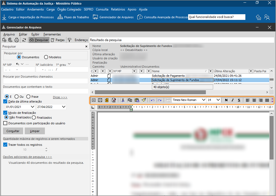Screen dimensions: 276x196
Task: Click the edit document pencil icon
Action: click(114, 100)
